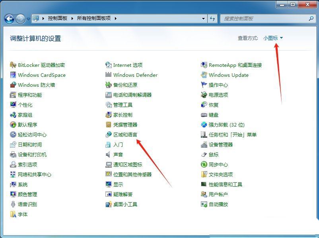Open the 自动播放 link

[x=218, y=204]
